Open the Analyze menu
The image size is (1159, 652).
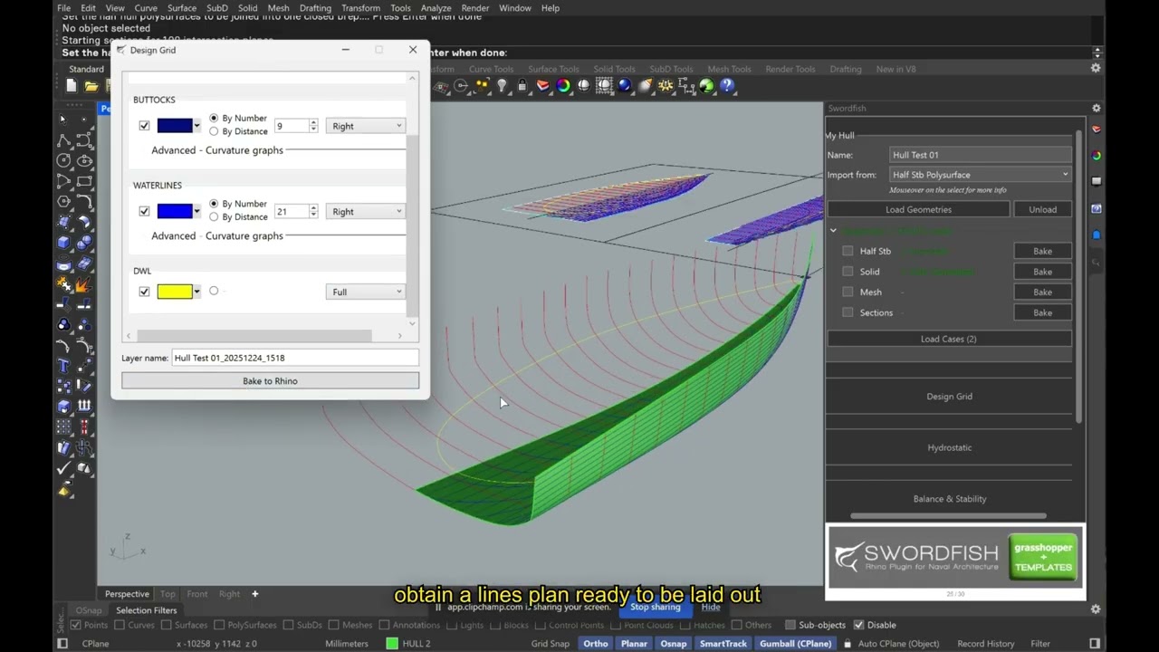coord(436,8)
